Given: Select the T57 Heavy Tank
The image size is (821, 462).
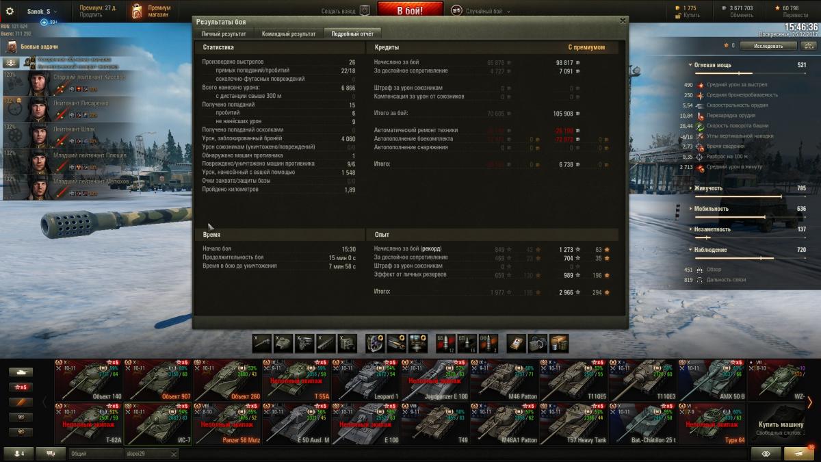Looking at the screenshot, I should [573, 424].
